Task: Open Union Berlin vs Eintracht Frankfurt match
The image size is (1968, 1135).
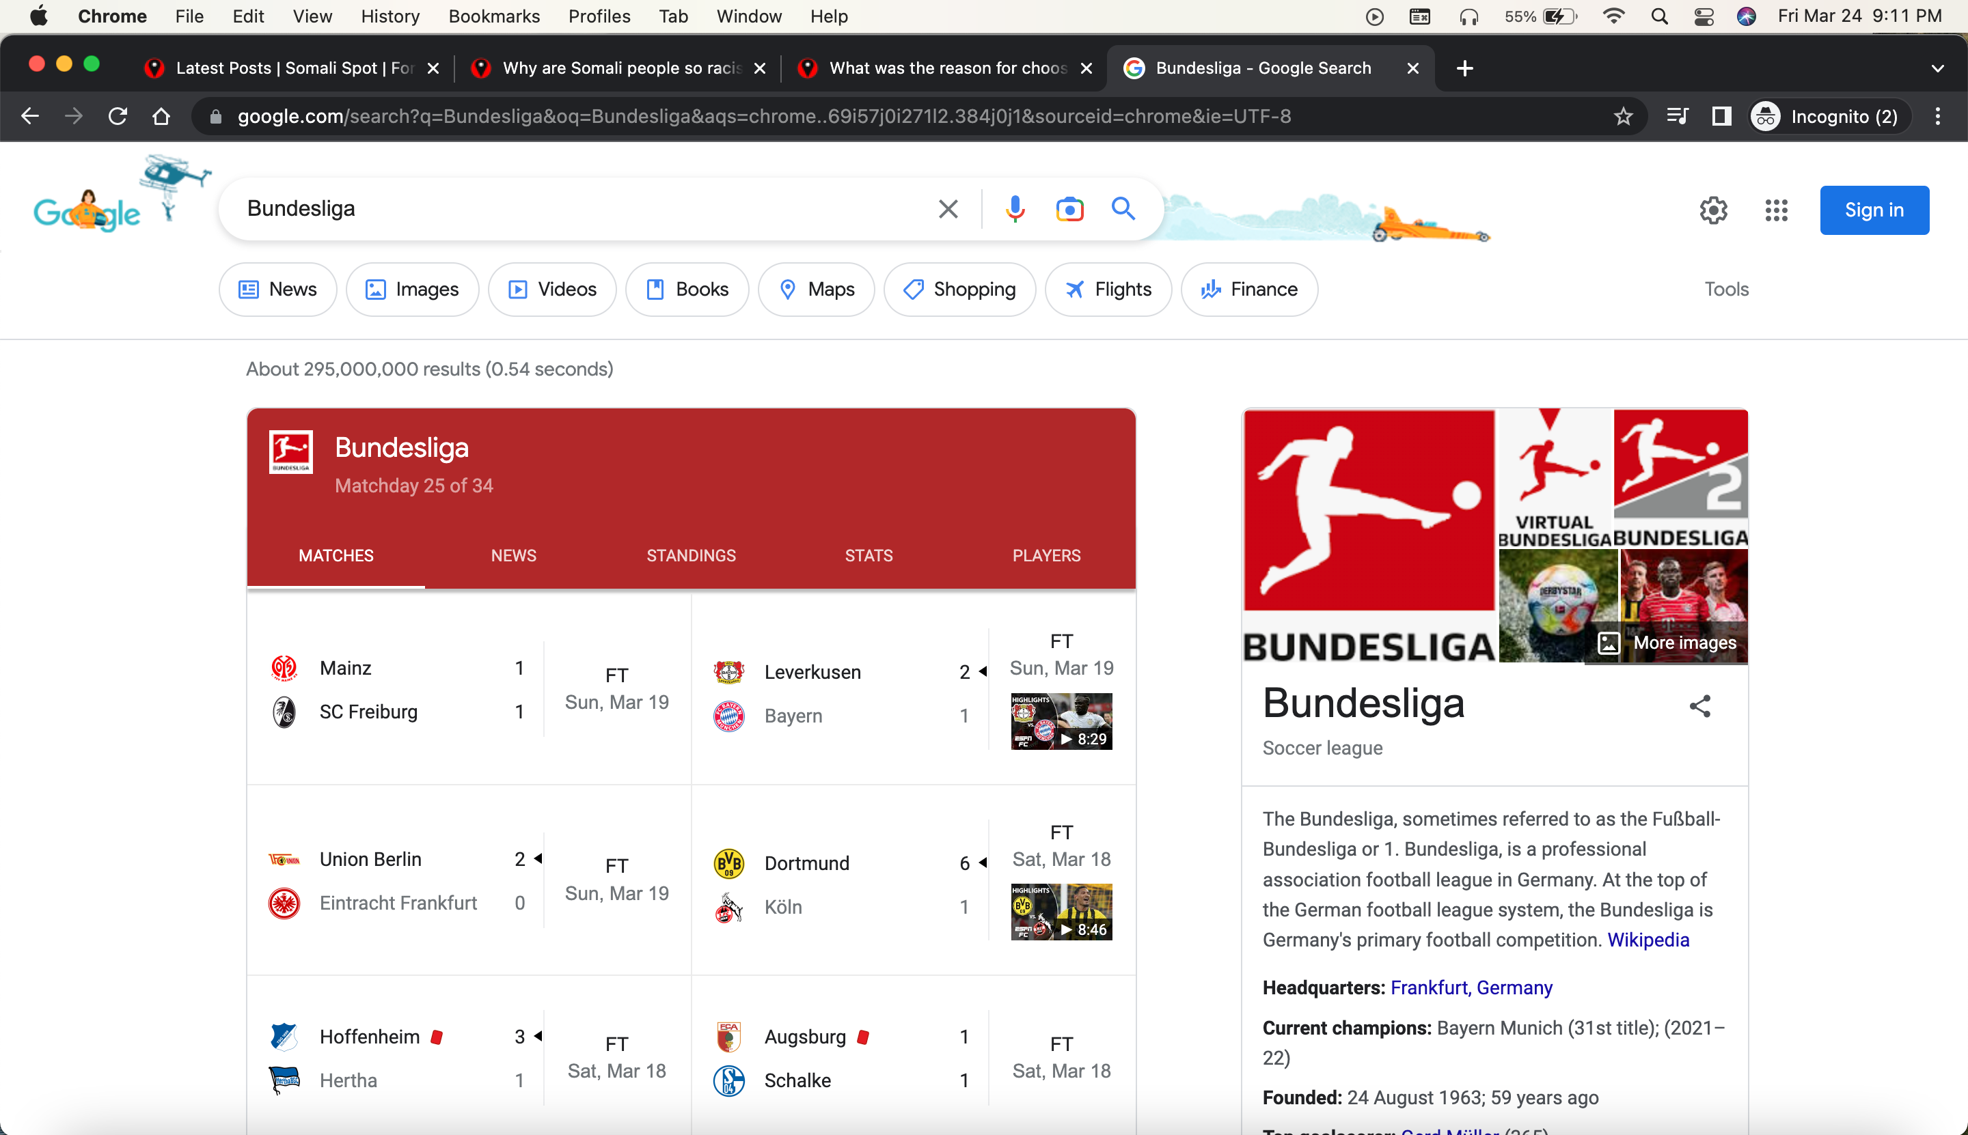Action: click(469, 881)
